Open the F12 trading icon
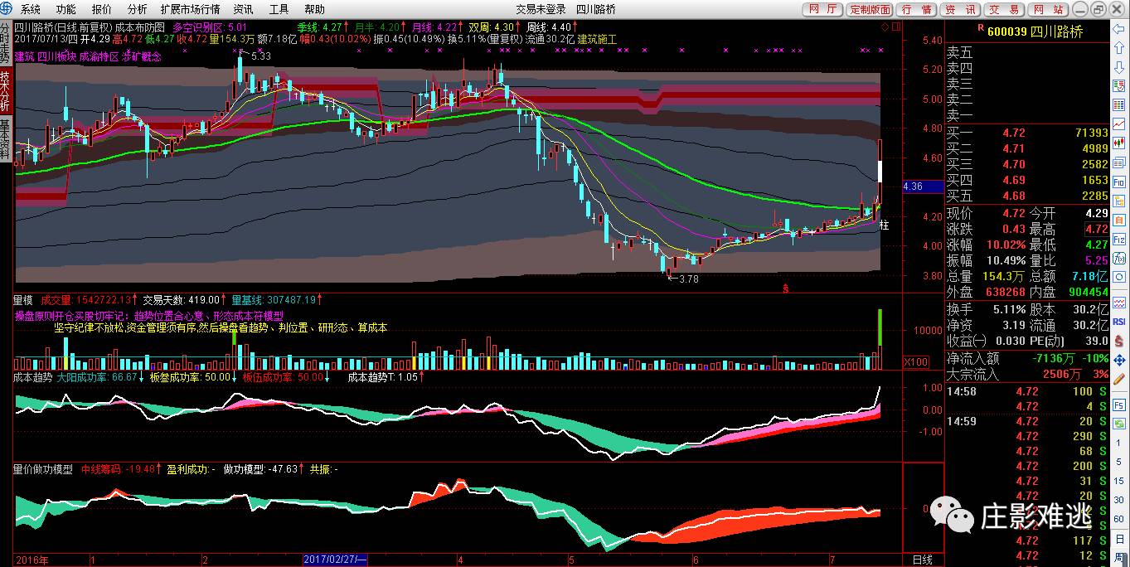This screenshot has width=1130, height=567. tap(1118, 240)
